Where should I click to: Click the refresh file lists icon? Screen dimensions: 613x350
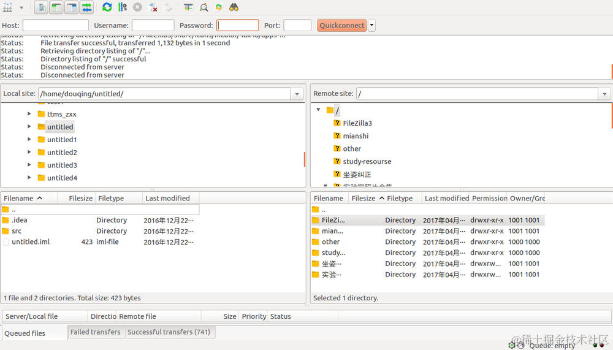point(107,7)
